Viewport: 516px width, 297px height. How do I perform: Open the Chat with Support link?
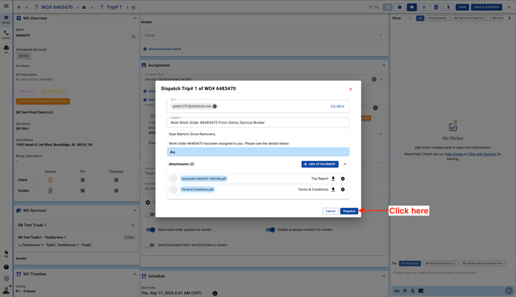[482, 154]
